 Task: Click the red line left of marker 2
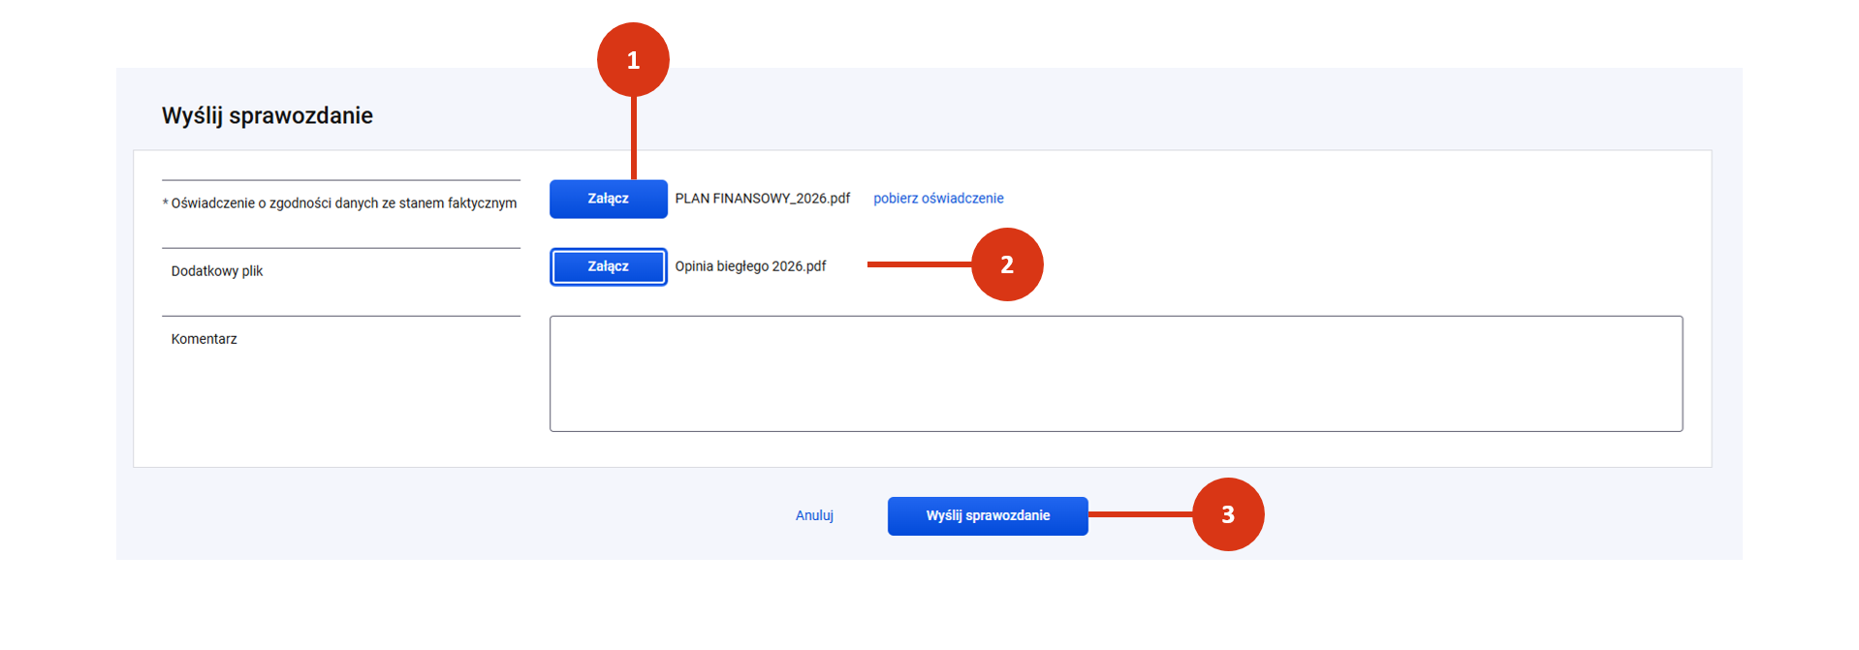point(920,263)
